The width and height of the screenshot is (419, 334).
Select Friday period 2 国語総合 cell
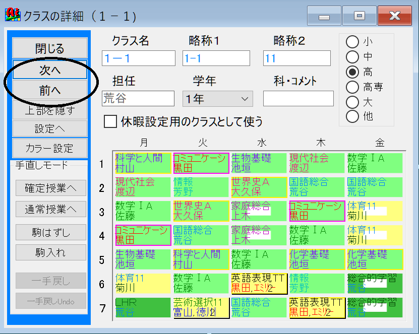tap(375, 187)
